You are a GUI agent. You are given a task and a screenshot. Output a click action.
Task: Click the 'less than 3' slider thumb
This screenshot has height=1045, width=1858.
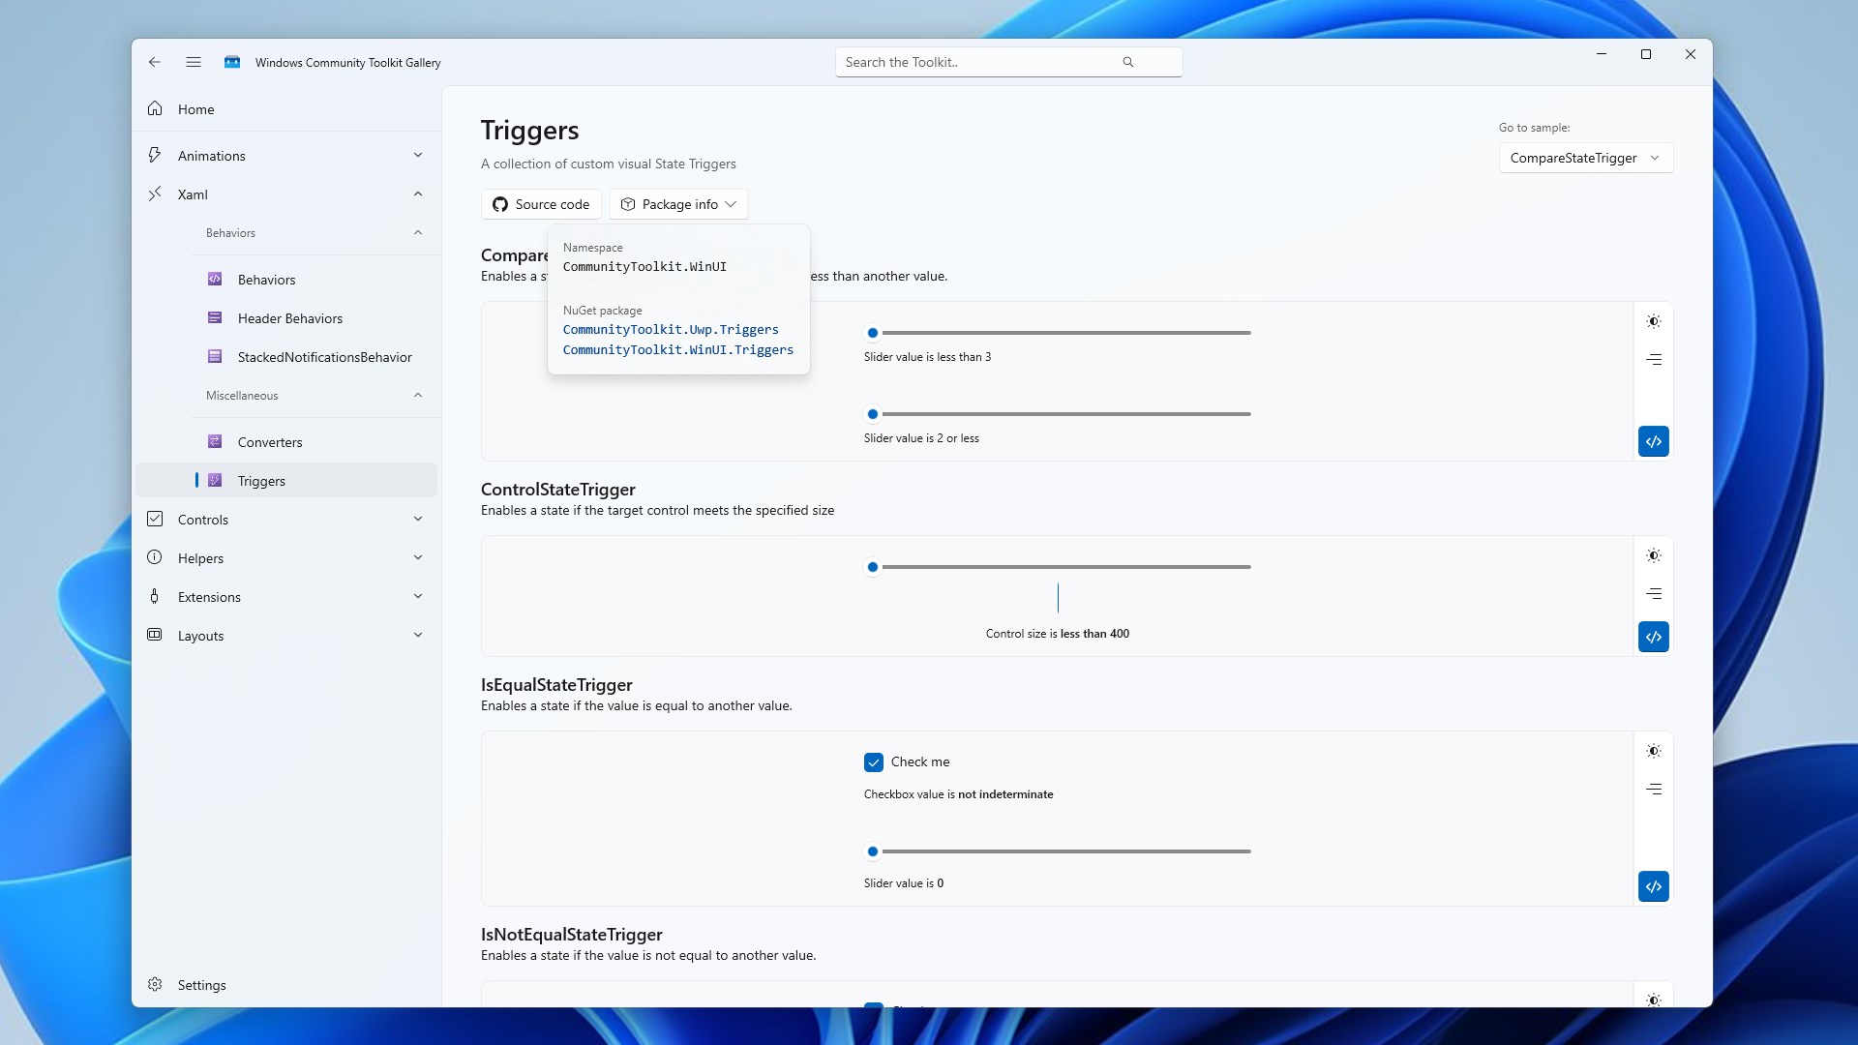[873, 333]
